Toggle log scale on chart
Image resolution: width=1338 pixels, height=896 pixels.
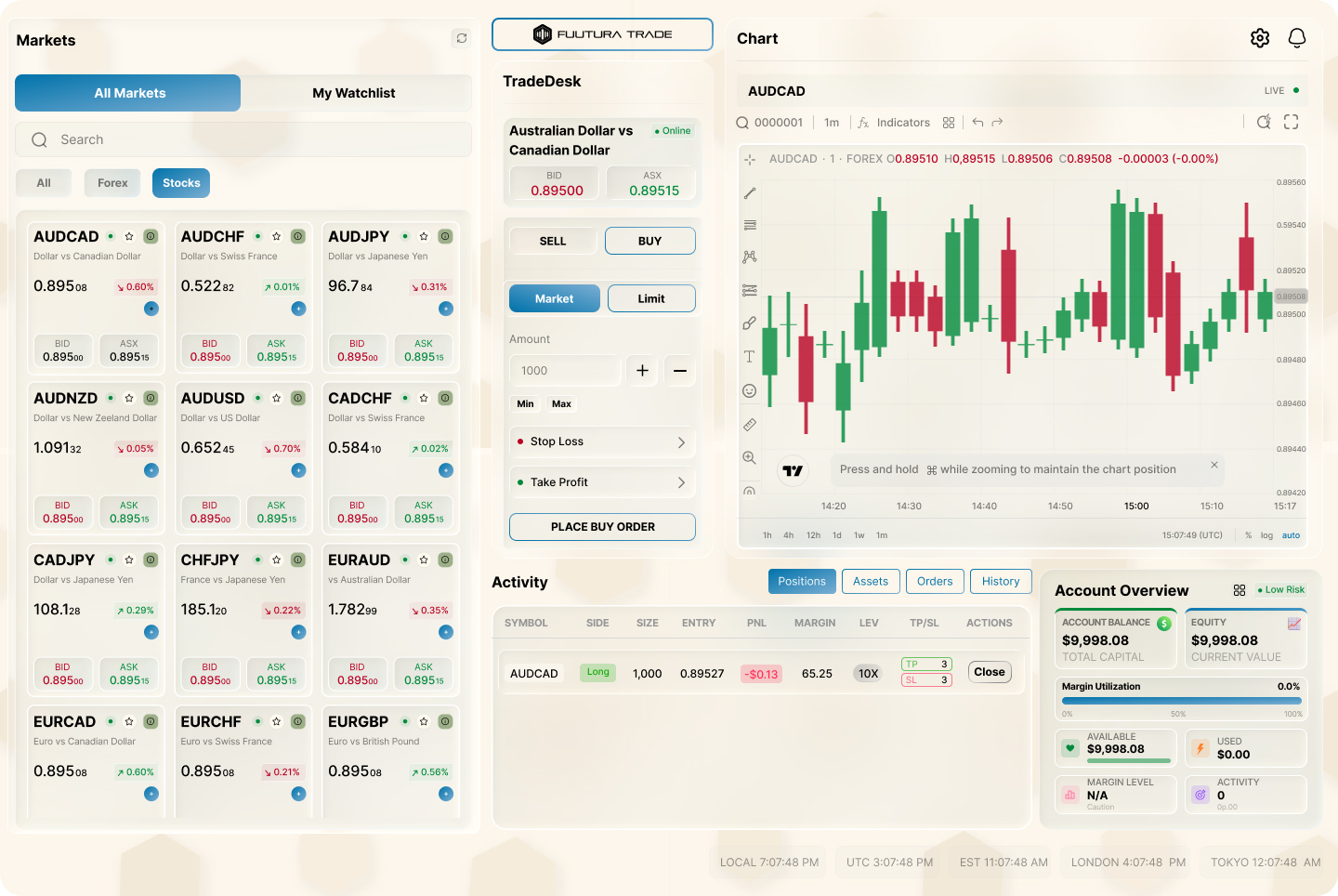pos(1266,535)
